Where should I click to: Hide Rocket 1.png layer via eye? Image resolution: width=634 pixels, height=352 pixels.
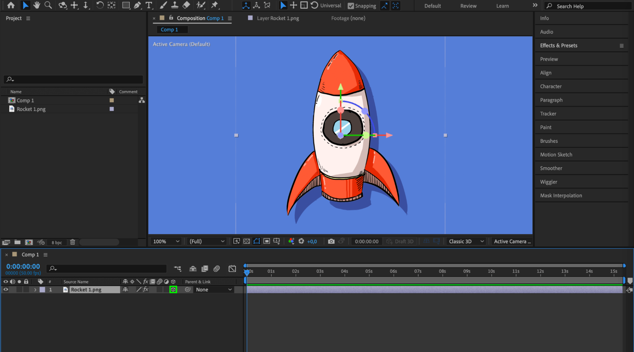point(6,289)
